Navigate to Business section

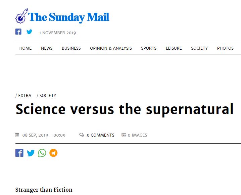71,48
